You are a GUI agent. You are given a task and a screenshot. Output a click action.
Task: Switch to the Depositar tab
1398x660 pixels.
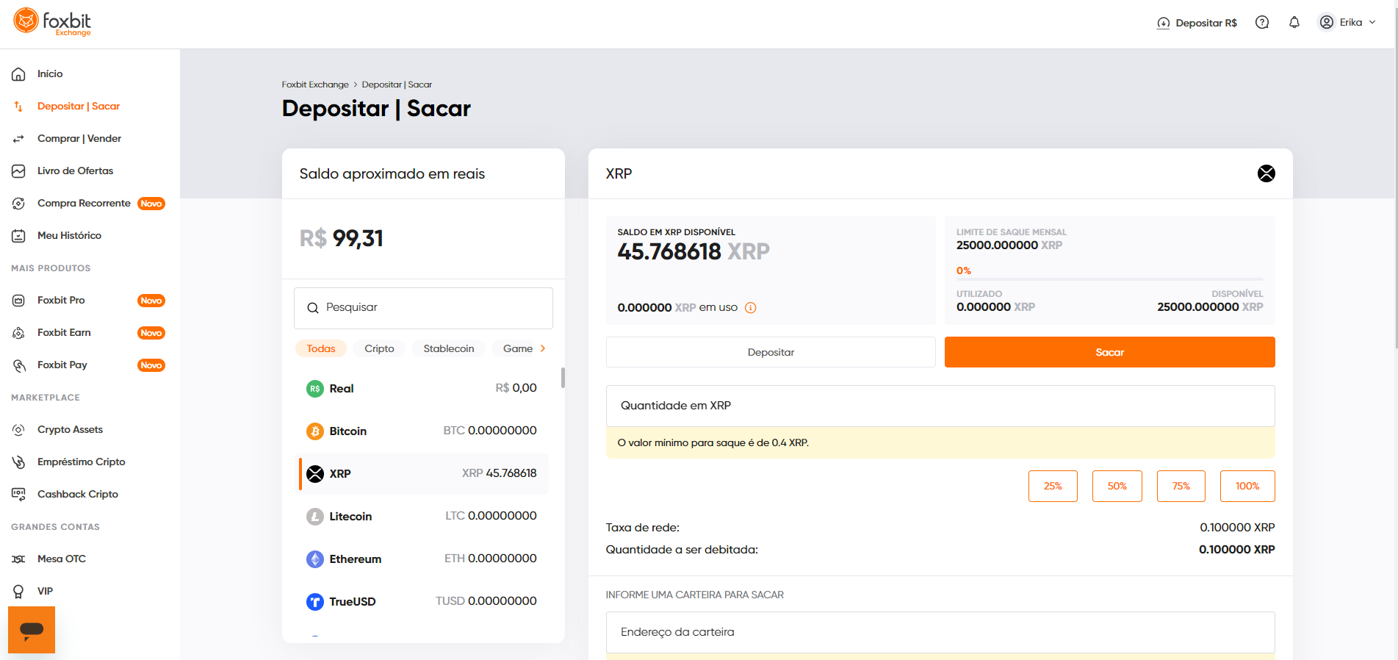pyautogui.click(x=771, y=353)
